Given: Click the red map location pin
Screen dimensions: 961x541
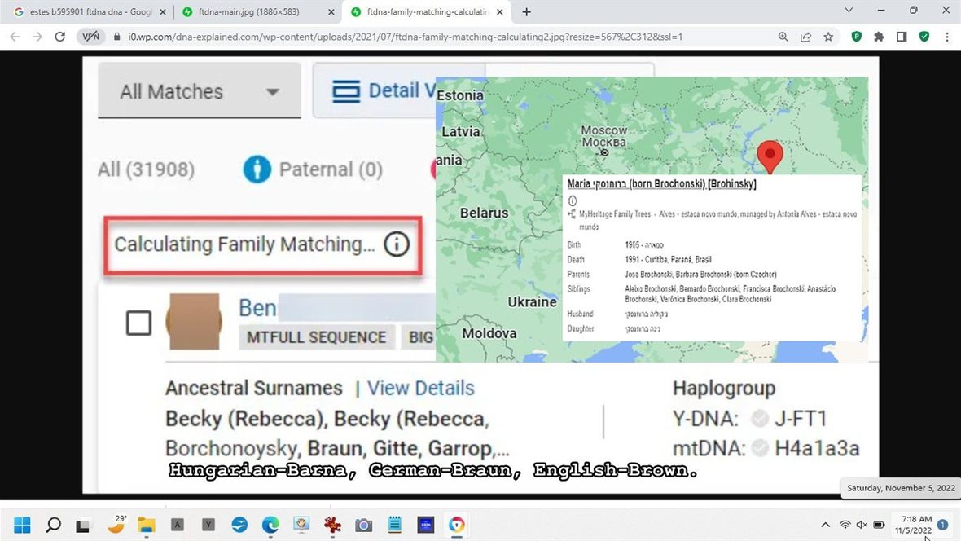Looking at the screenshot, I should [x=770, y=153].
